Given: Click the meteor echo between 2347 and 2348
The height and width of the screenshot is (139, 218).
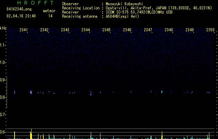Looking at the screenshot, I should pyautogui.click(x=162, y=92).
